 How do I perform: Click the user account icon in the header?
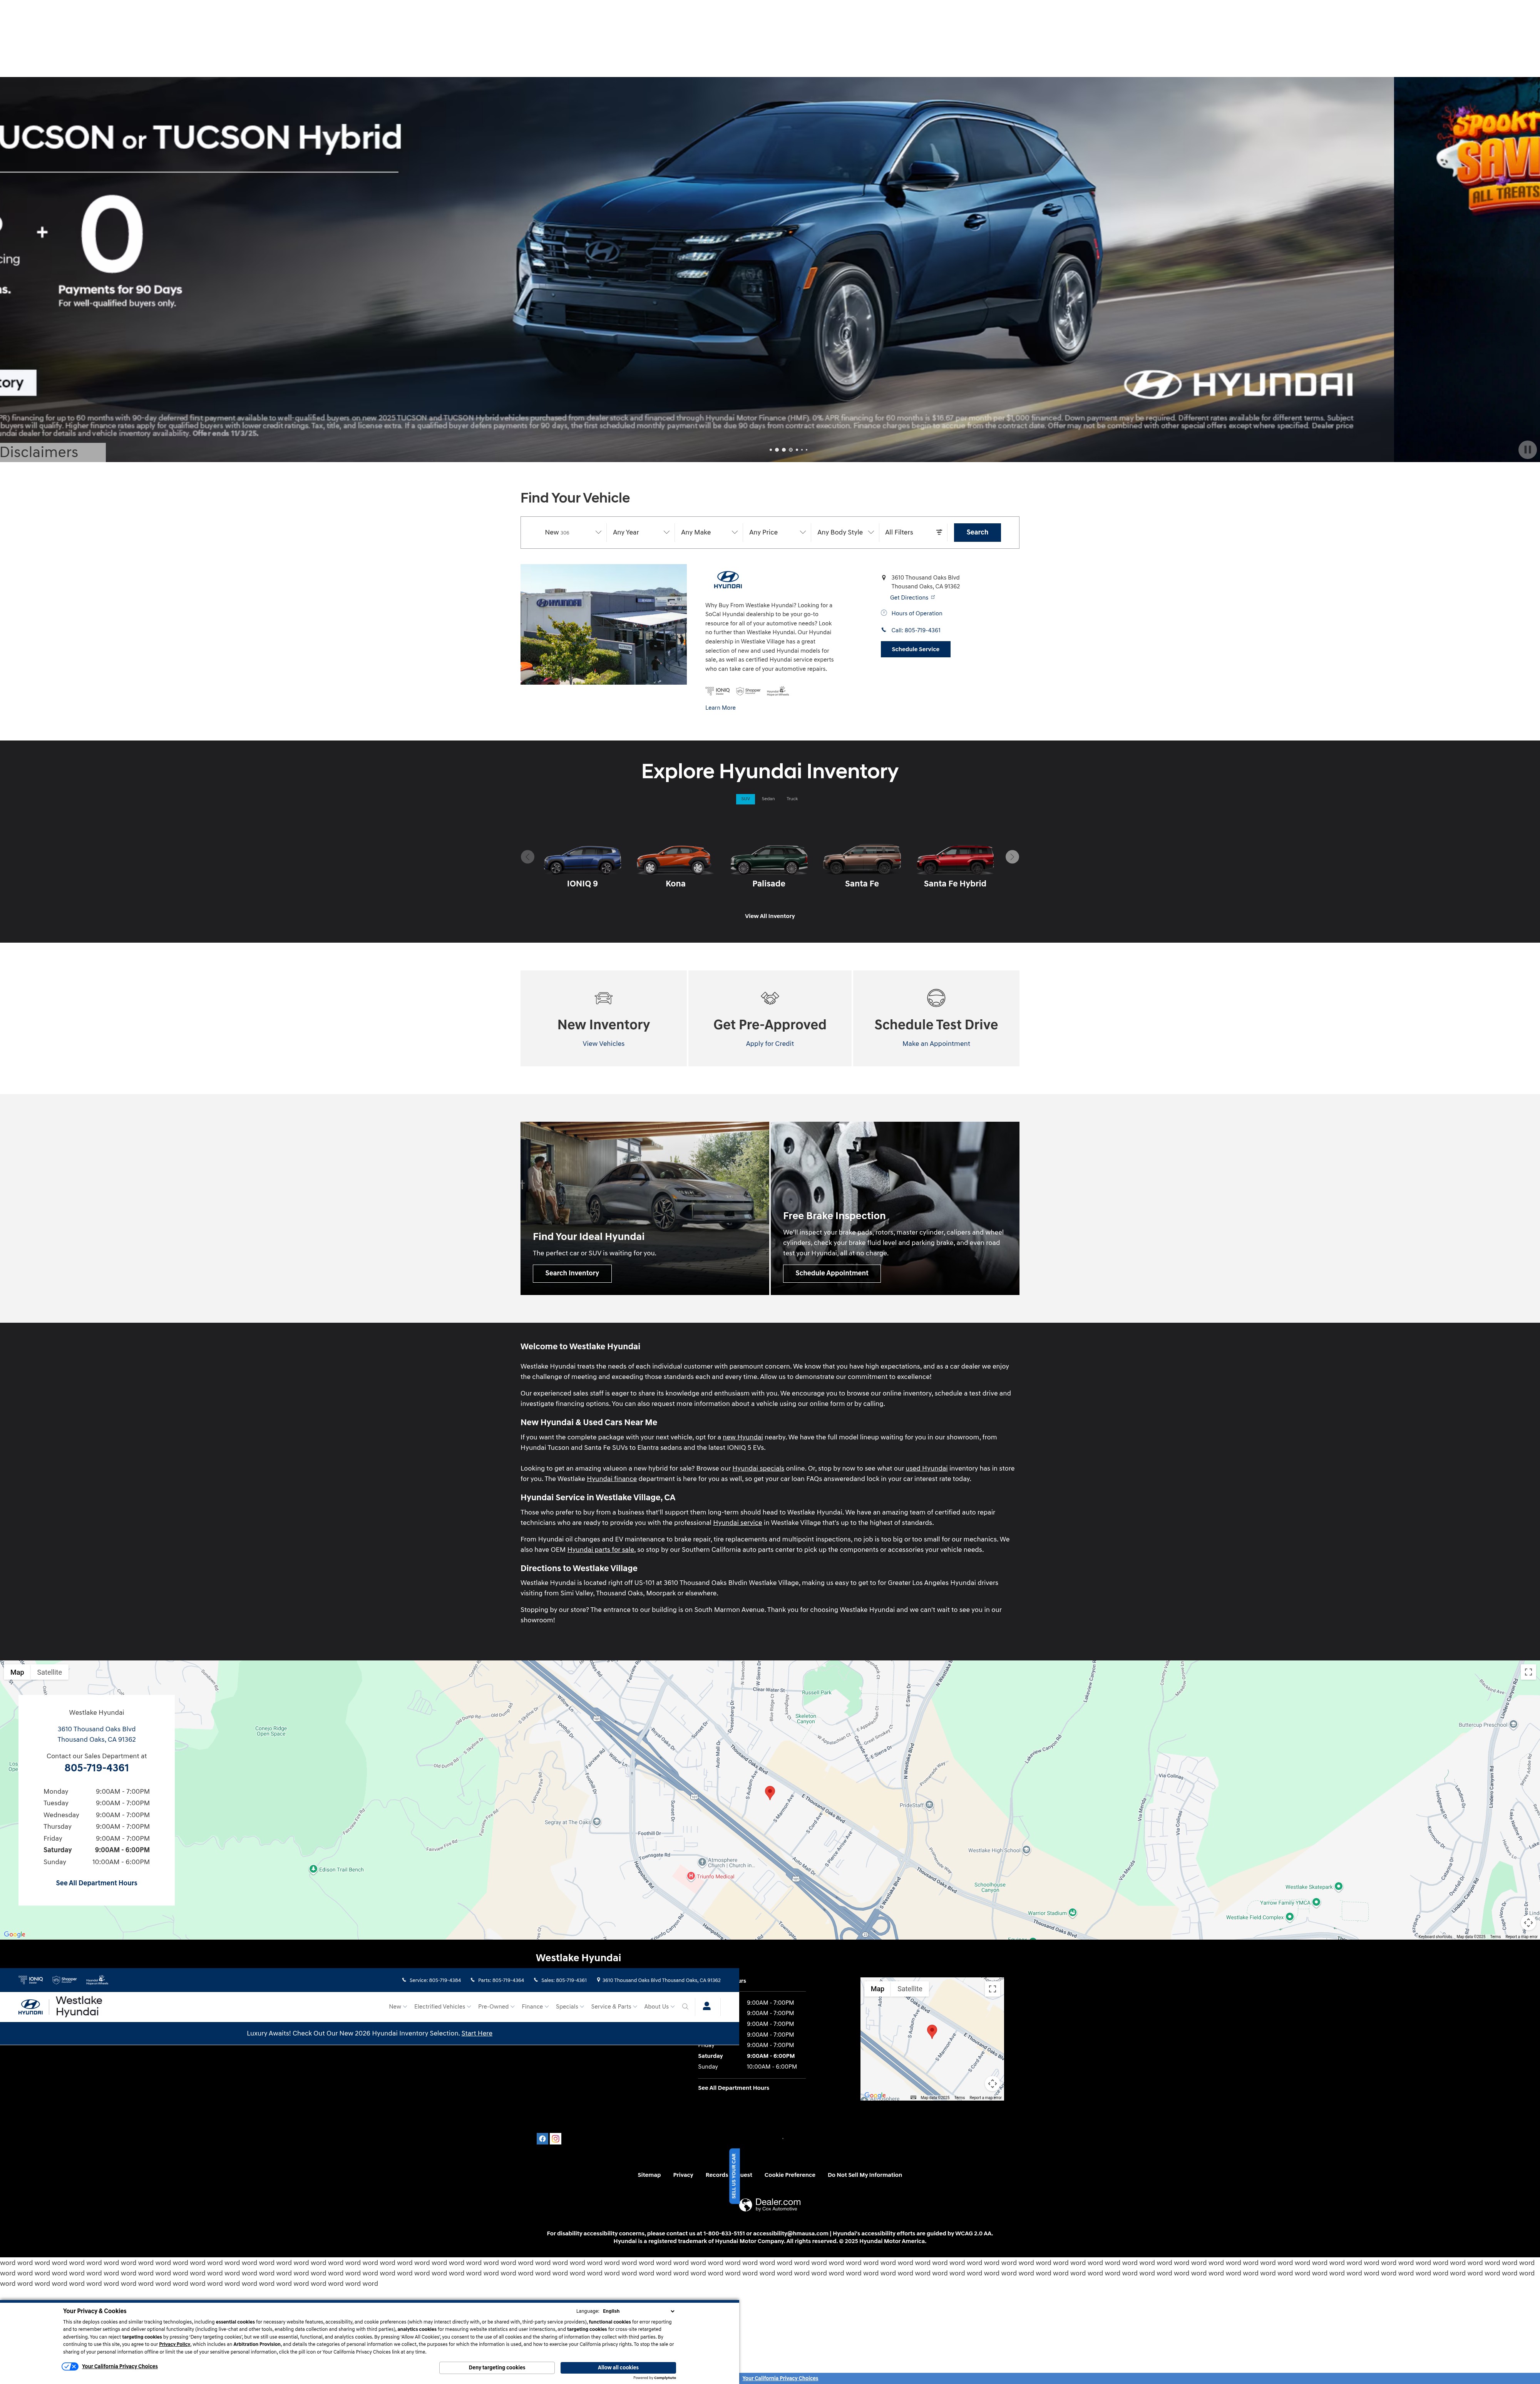707,2006
